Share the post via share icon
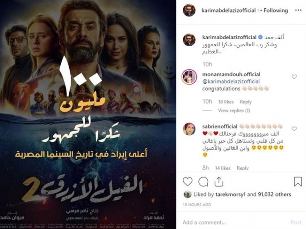The width and height of the screenshot is (306, 229). pos(219,182)
